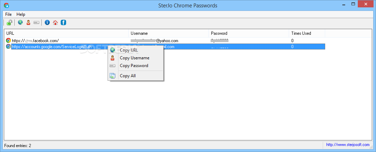Click the globe icon beside Copy URL
The image size is (376, 152).
[112, 50]
